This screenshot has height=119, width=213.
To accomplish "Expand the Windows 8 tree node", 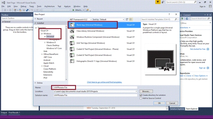I will [x=45, y=42].
